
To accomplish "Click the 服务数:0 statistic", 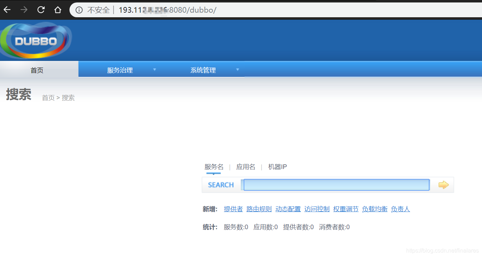I will click(x=236, y=227).
